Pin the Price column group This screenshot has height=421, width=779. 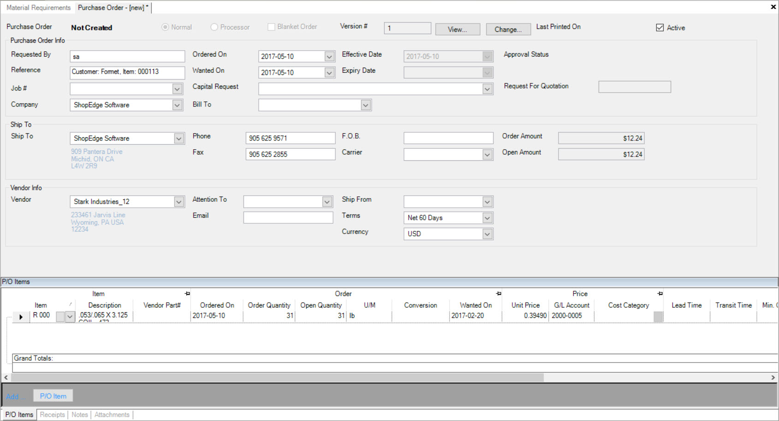click(x=660, y=293)
